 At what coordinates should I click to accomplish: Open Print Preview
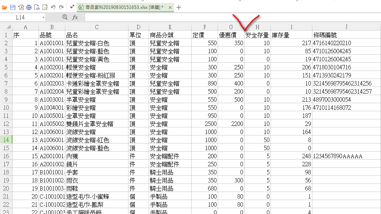pos(45,8)
